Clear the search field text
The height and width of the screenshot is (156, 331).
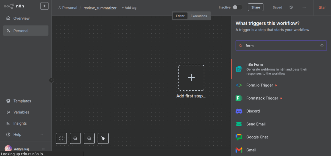coord(322,46)
